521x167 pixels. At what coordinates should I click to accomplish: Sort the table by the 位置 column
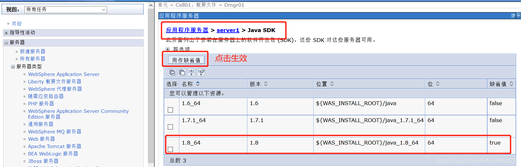coord(332,84)
